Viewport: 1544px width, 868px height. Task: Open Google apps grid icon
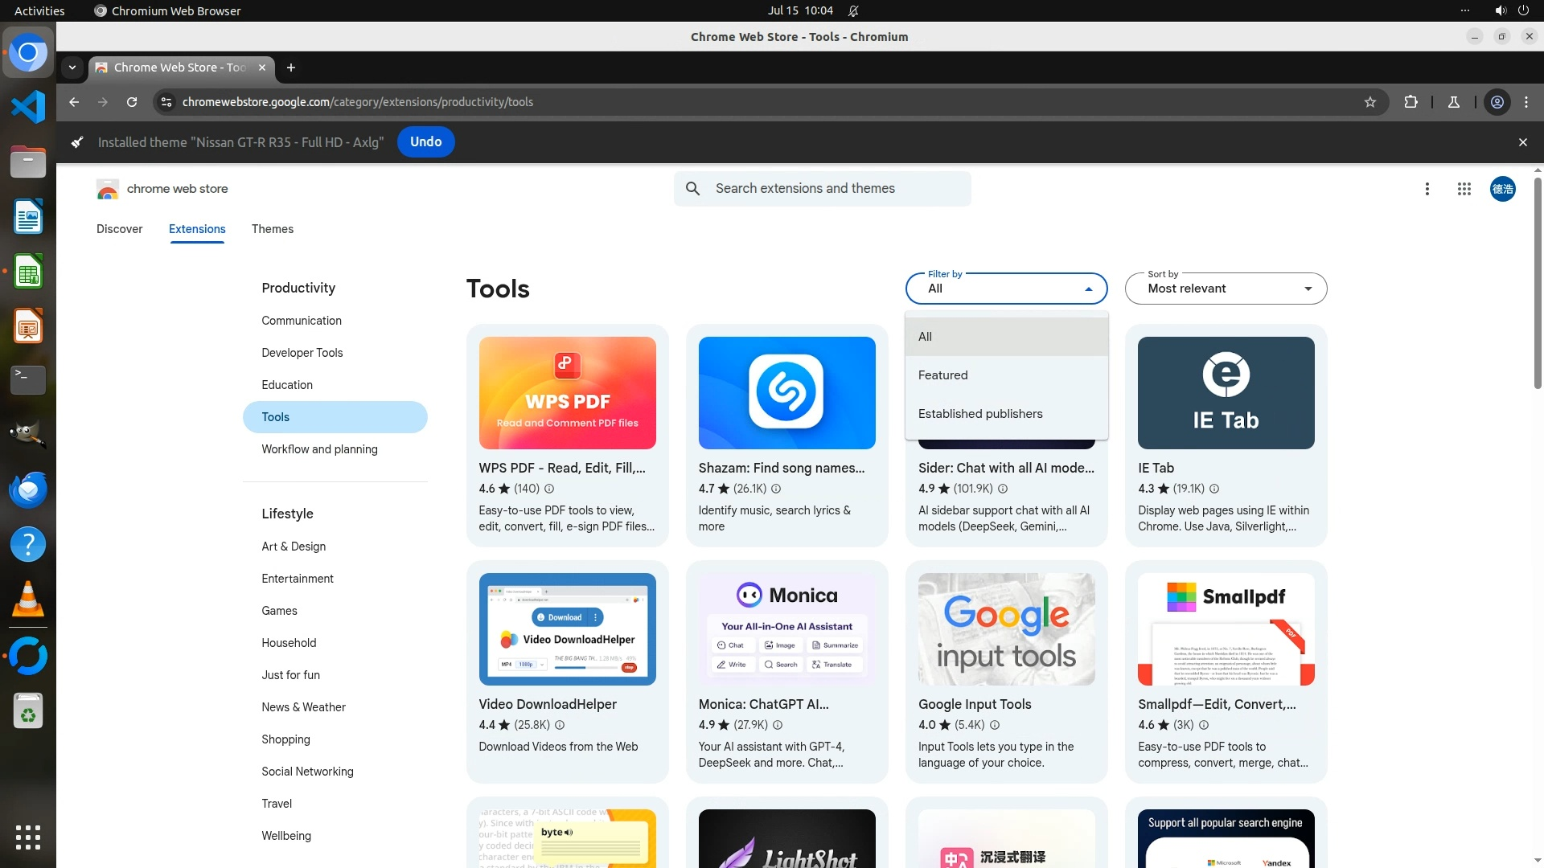click(1464, 189)
